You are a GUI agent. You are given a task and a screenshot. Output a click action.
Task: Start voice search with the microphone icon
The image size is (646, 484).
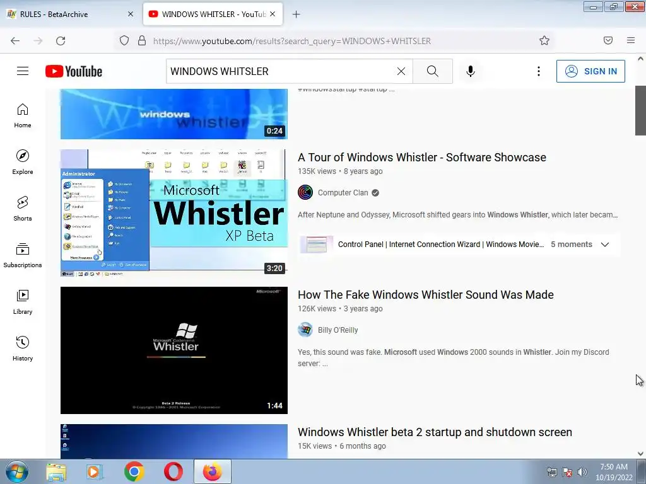[471, 71]
